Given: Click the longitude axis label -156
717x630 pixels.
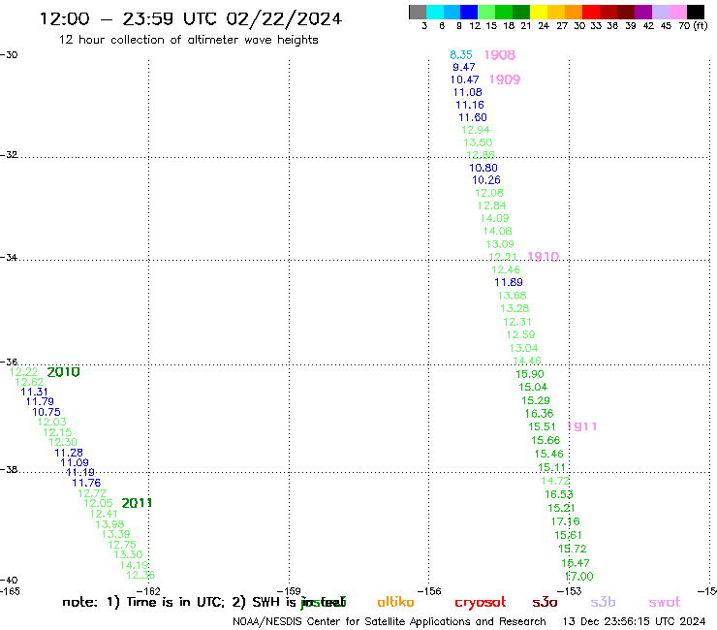Looking at the screenshot, I should [x=429, y=591].
